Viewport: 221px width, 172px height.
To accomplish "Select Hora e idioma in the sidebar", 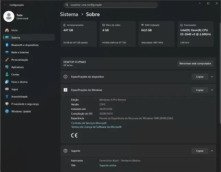I will tap(19, 82).
